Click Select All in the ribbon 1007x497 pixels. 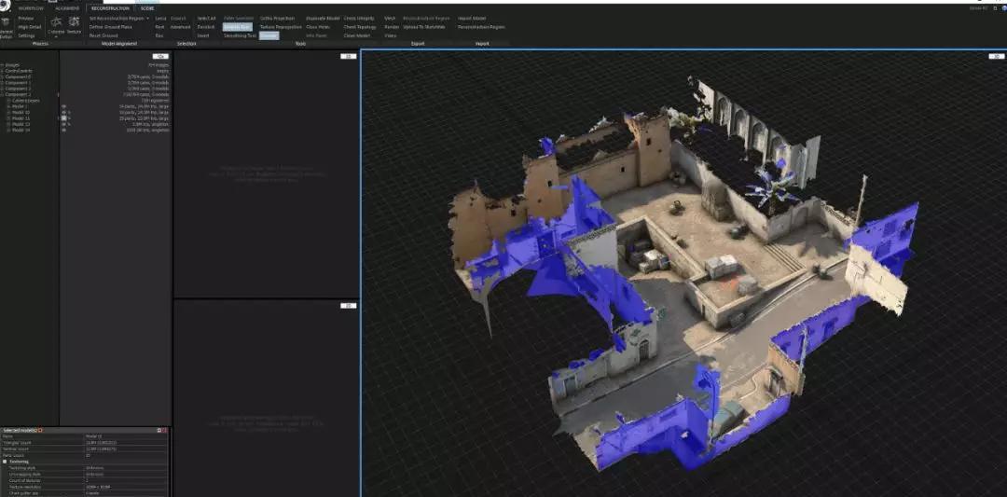tap(206, 18)
